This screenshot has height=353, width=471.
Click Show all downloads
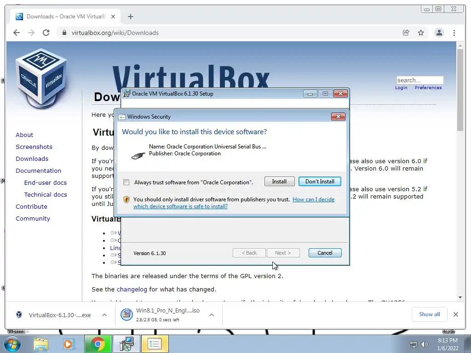[429, 314]
